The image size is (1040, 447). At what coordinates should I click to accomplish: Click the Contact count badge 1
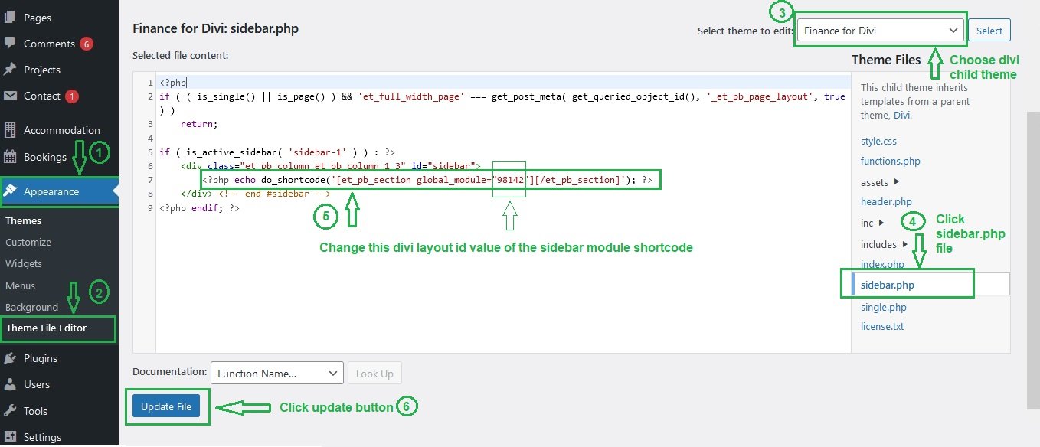click(x=72, y=96)
